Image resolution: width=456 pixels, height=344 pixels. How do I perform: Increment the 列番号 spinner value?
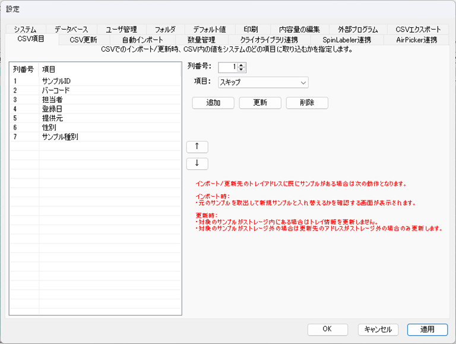click(242, 64)
